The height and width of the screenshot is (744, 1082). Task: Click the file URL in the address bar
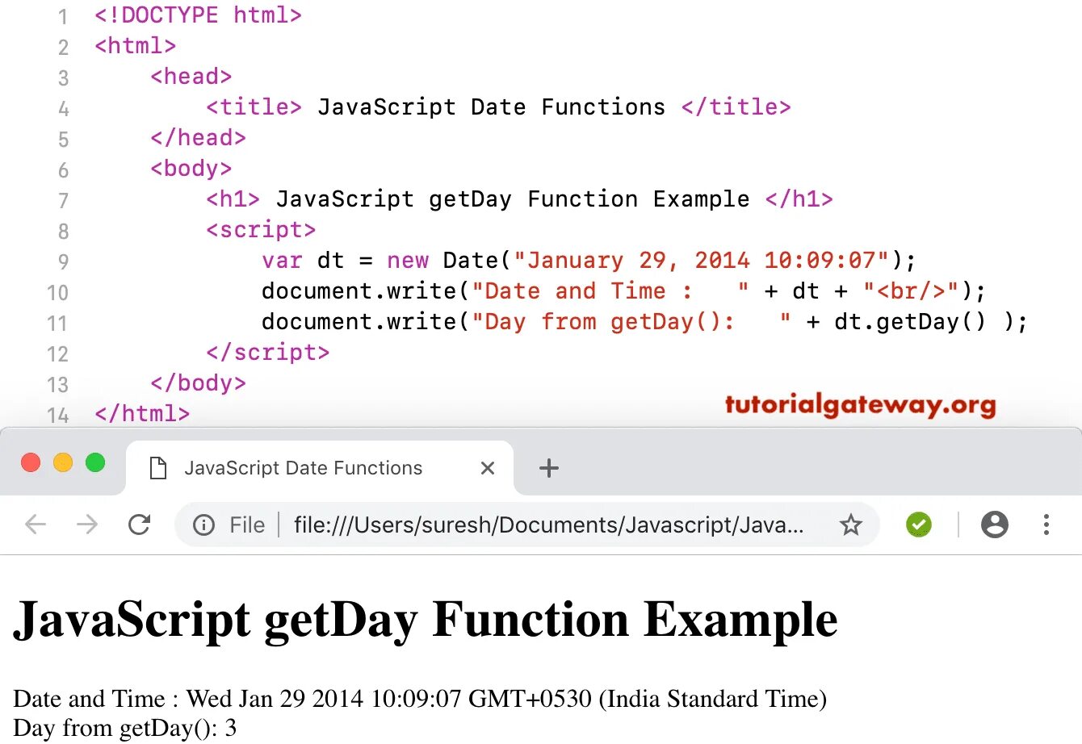coord(549,525)
